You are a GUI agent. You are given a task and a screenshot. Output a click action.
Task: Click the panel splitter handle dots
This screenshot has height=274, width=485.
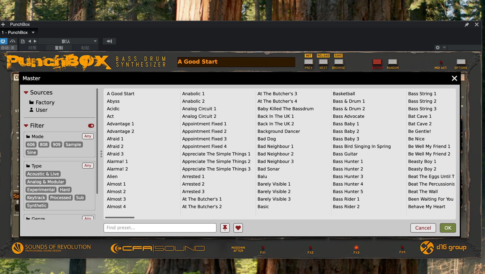coord(101,154)
